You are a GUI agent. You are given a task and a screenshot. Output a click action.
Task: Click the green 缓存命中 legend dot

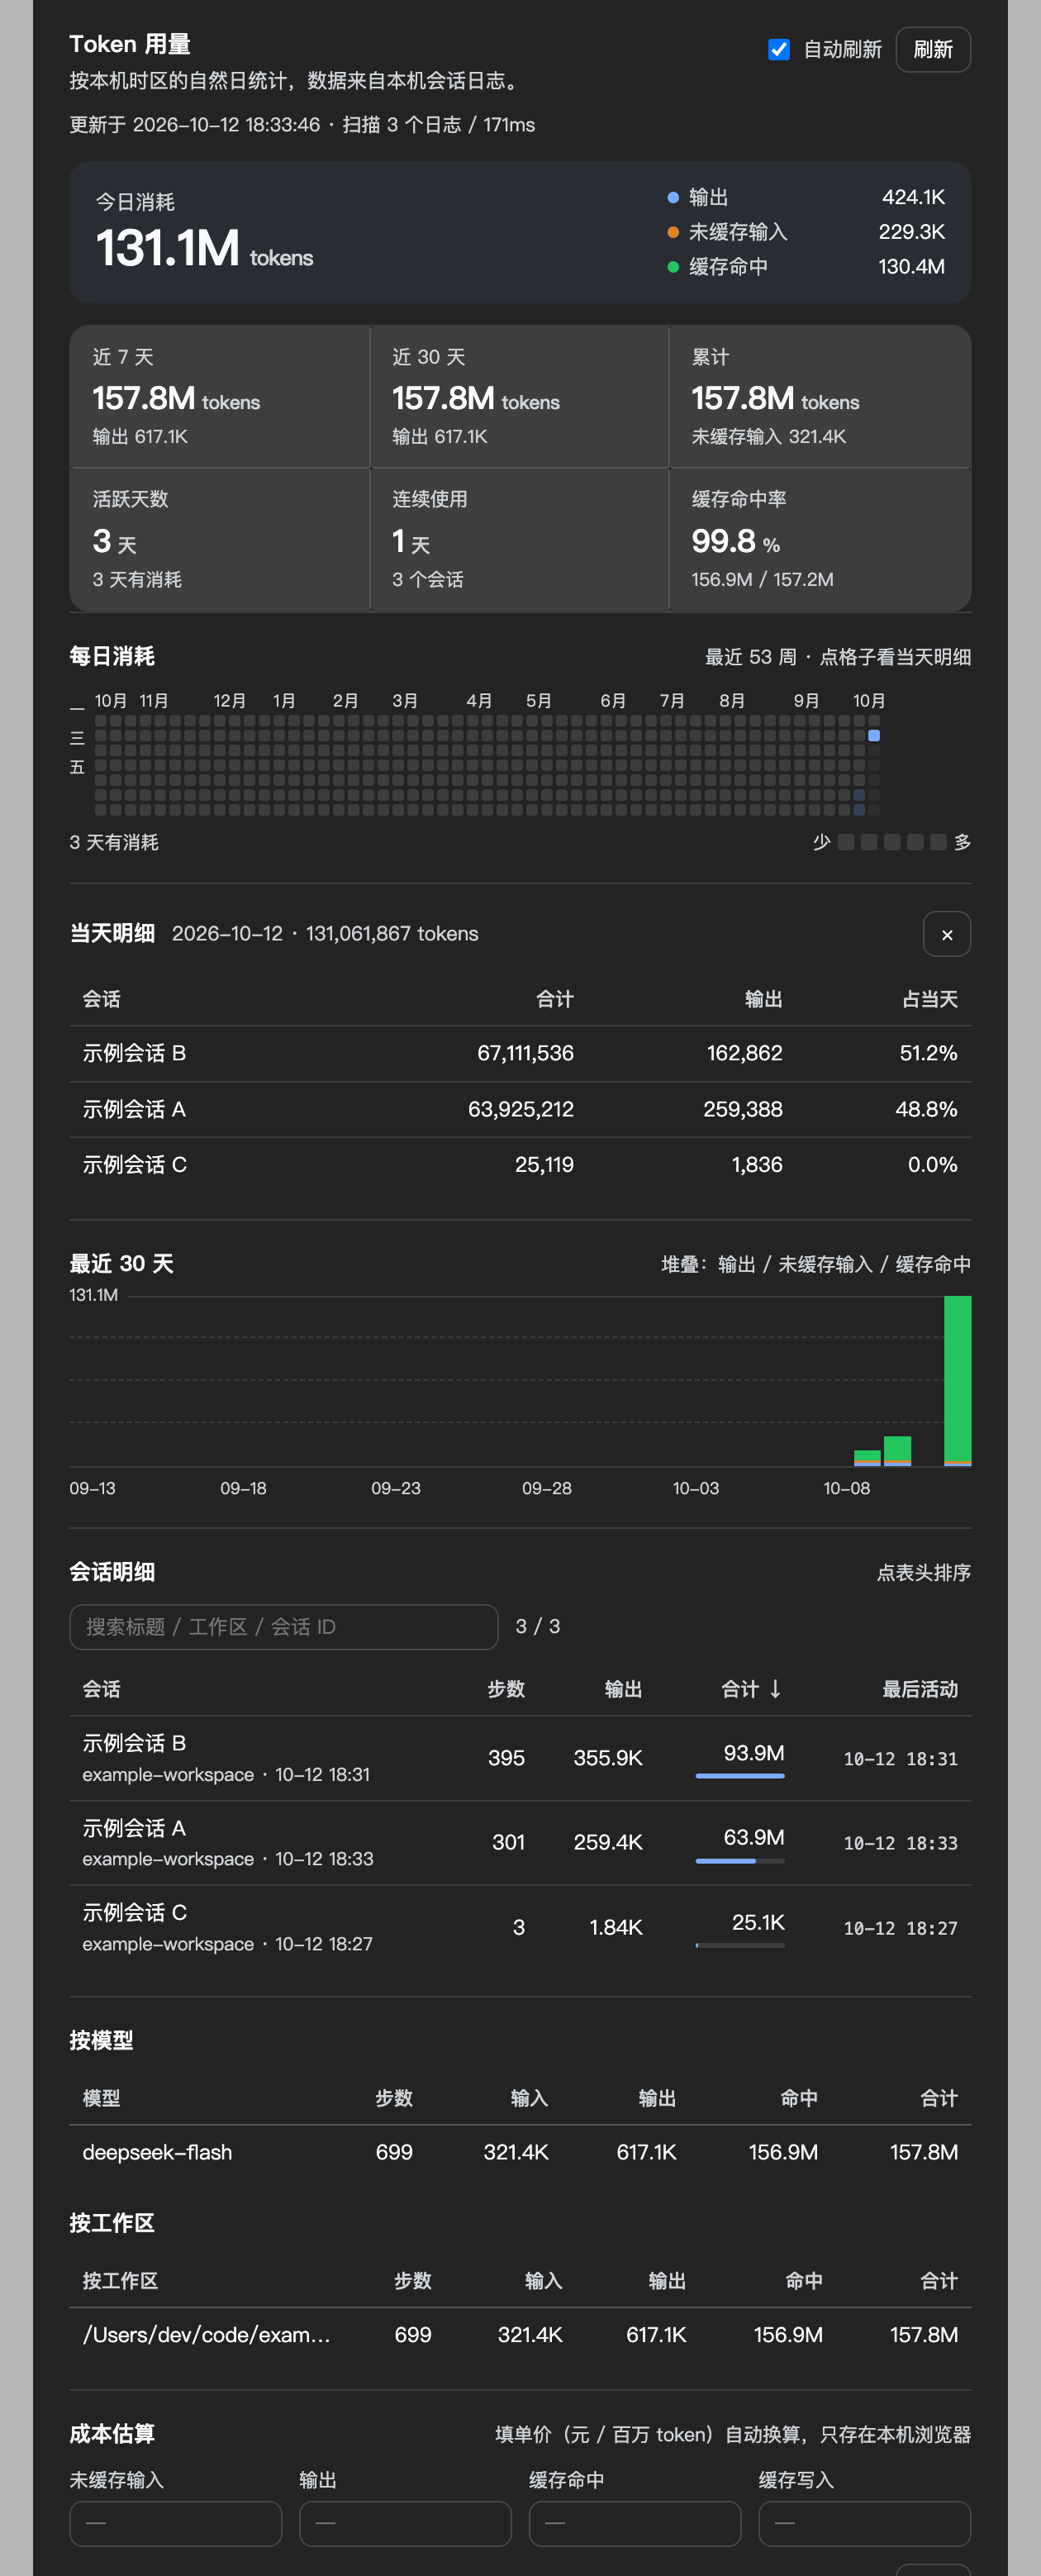point(673,267)
